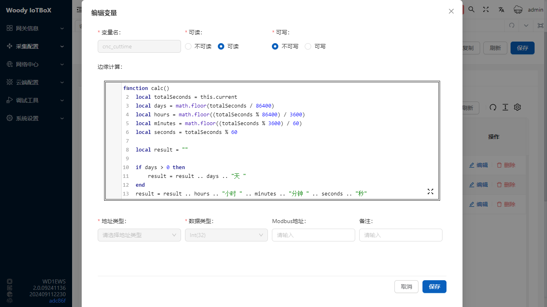The image size is (547, 307).
Task: Click the column height adjust icon
Action: click(x=505, y=107)
